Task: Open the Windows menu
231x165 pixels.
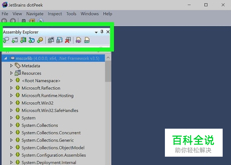Action: pyautogui.click(x=89, y=14)
